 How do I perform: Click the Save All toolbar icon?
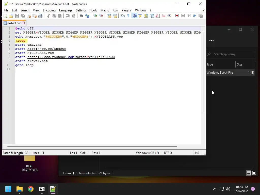coord(23,16)
